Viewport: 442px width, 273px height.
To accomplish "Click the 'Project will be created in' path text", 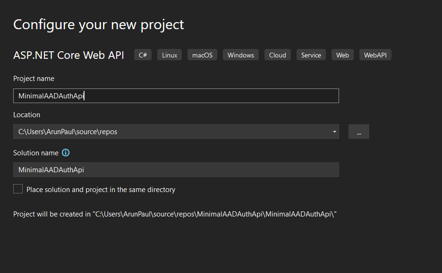I will click(x=175, y=214).
